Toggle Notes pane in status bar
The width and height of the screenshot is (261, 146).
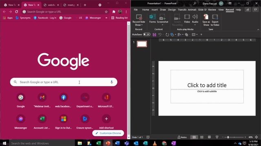click(x=182, y=137)
